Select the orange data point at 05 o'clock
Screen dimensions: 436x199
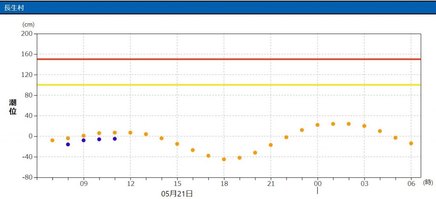396,138
